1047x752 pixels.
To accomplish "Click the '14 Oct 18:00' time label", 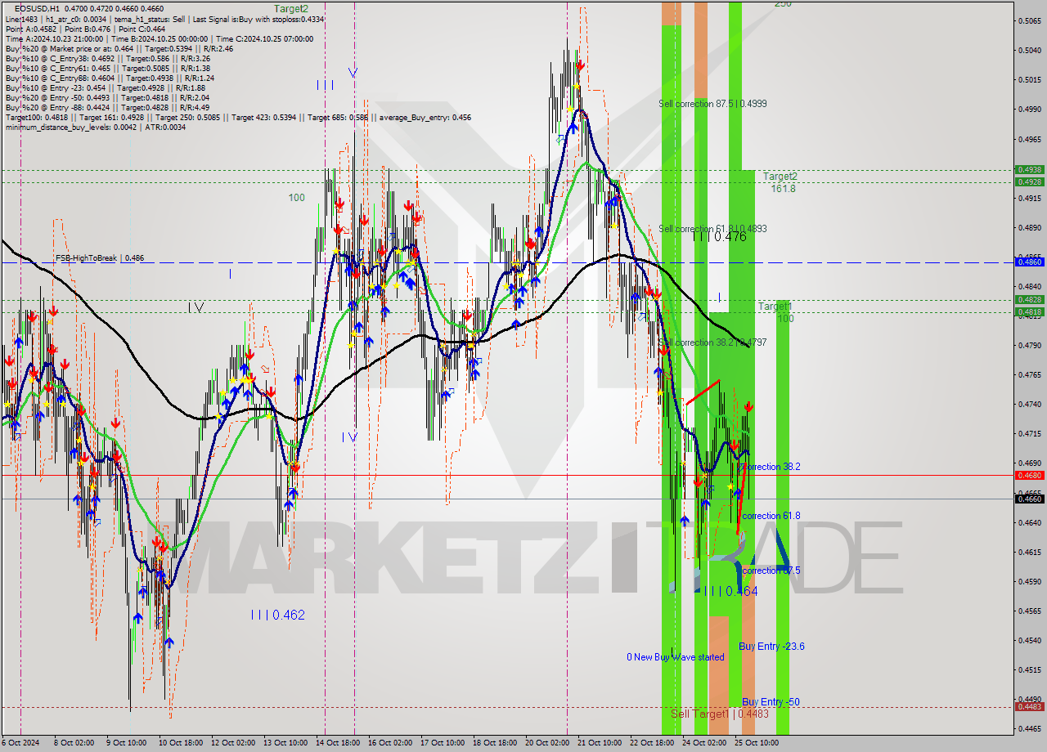I will point(338,743).
